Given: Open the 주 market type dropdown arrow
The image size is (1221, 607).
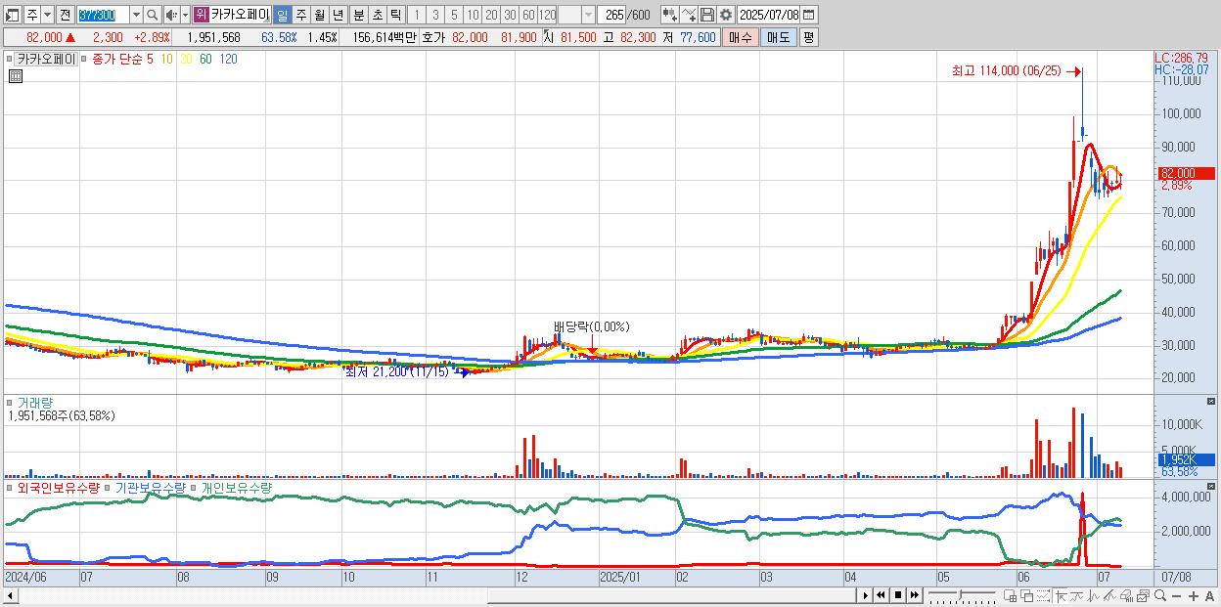Looking at the screenshot, I should 47,15.
